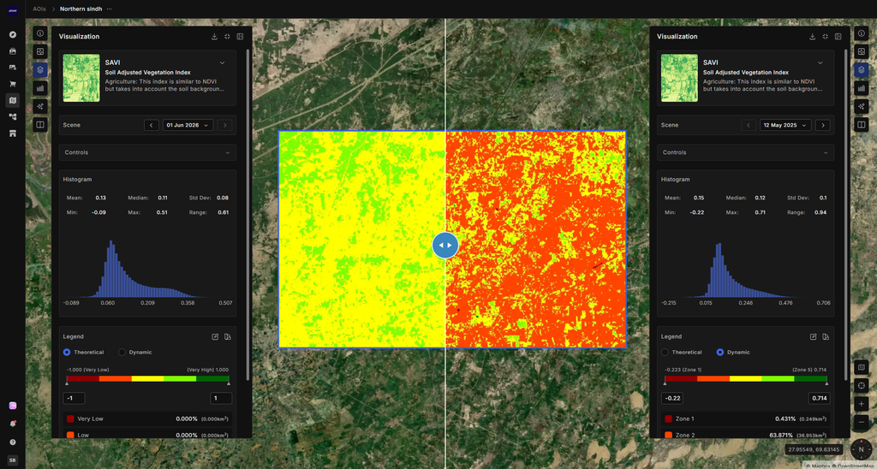
Task: Select Theoretical radio in right legend
Action: coord(665,352)
